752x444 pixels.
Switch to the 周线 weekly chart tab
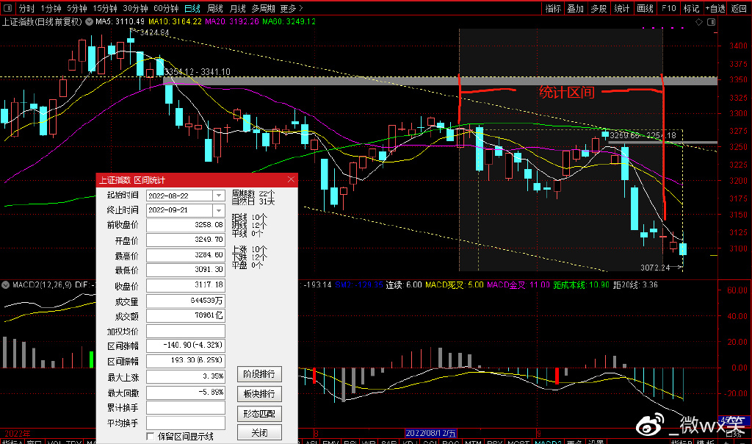[x=215, y=9]
